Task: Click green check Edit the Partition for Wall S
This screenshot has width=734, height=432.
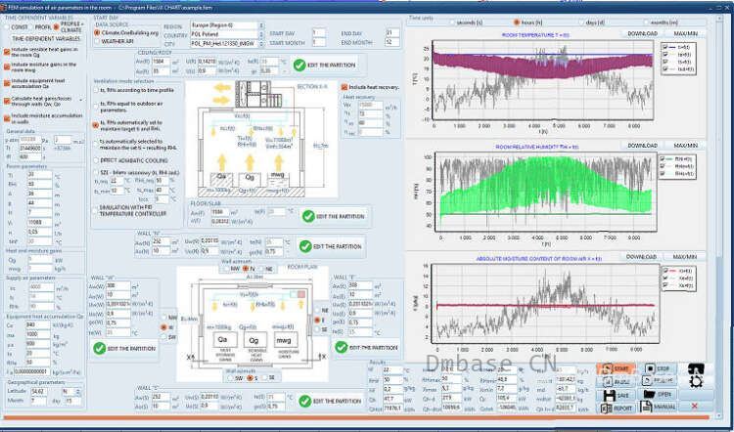Action: tap(330, 401)
